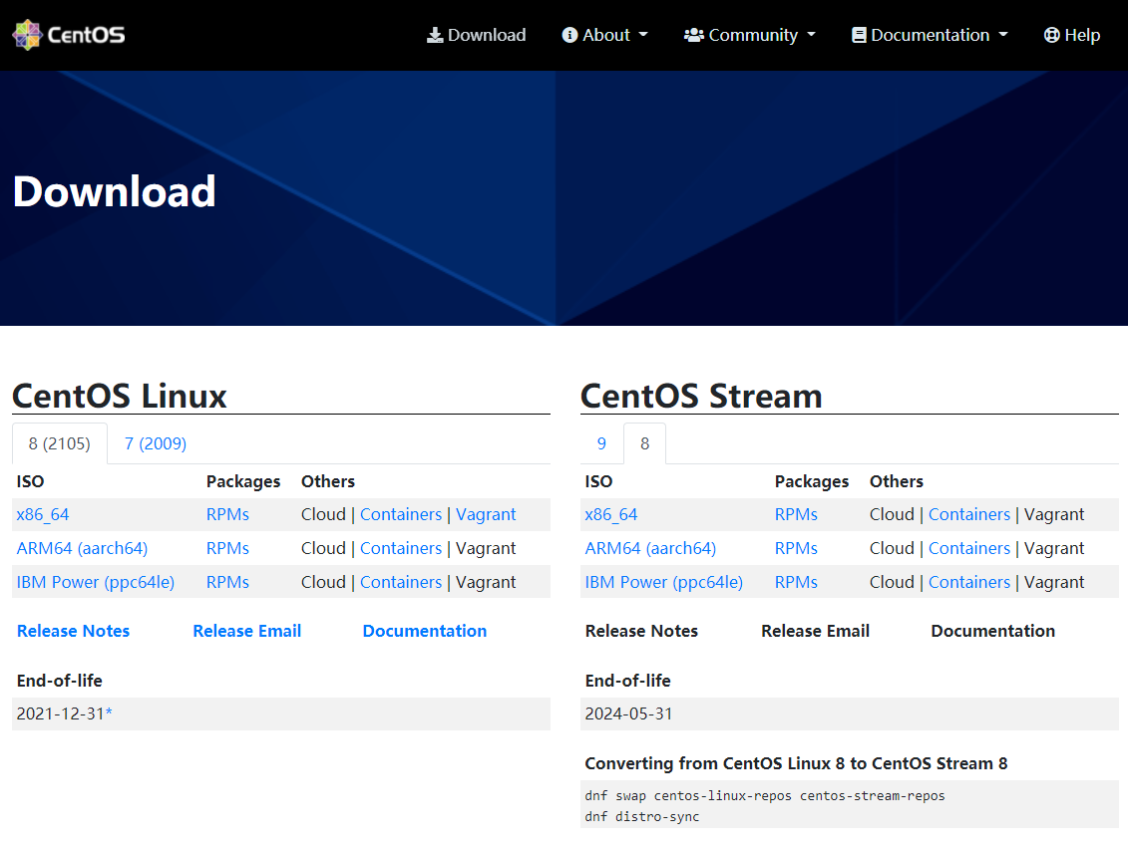The height and width of the screenshot is (853, 1128).
Task: Click End-of-life label under CentOS Linux
Action: coord(59,681)
